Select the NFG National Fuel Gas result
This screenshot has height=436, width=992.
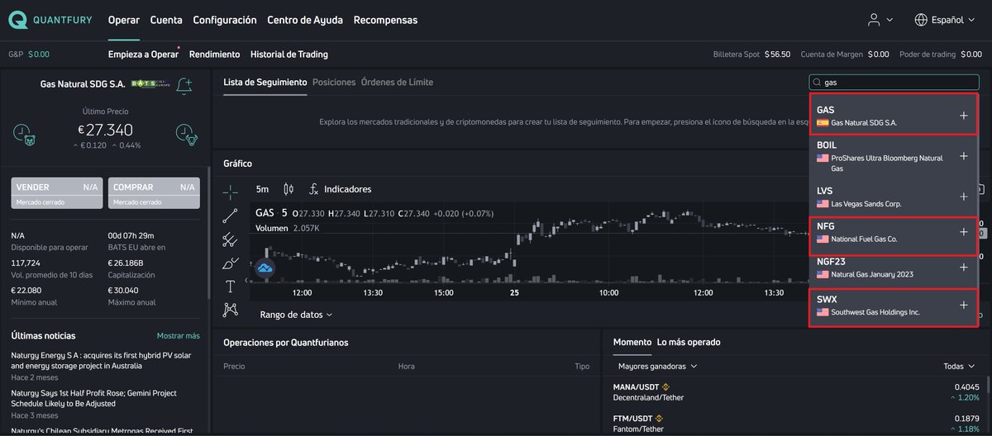tap(893, 235)
